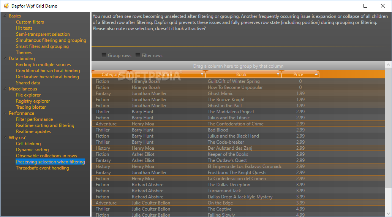392x217 pixels.
Task: Open Declarative hierarchical binding demo
Action: point(47,77)
